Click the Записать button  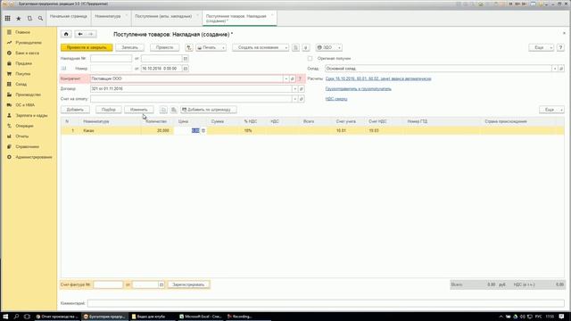[x=129, y=47]
